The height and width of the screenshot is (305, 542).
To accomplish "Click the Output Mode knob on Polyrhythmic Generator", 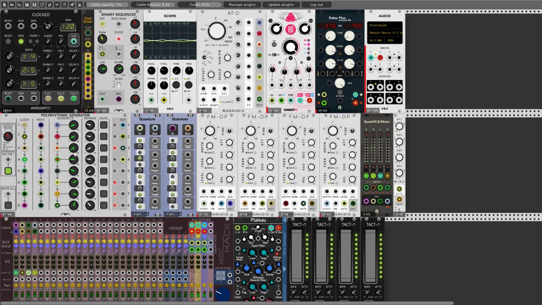I will (x=8, y=136).
